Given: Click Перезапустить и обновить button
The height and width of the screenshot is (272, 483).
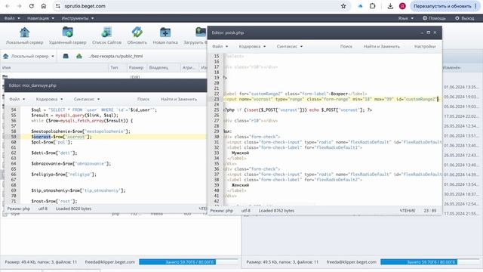Looking at the screenshot, I should 442,6.
